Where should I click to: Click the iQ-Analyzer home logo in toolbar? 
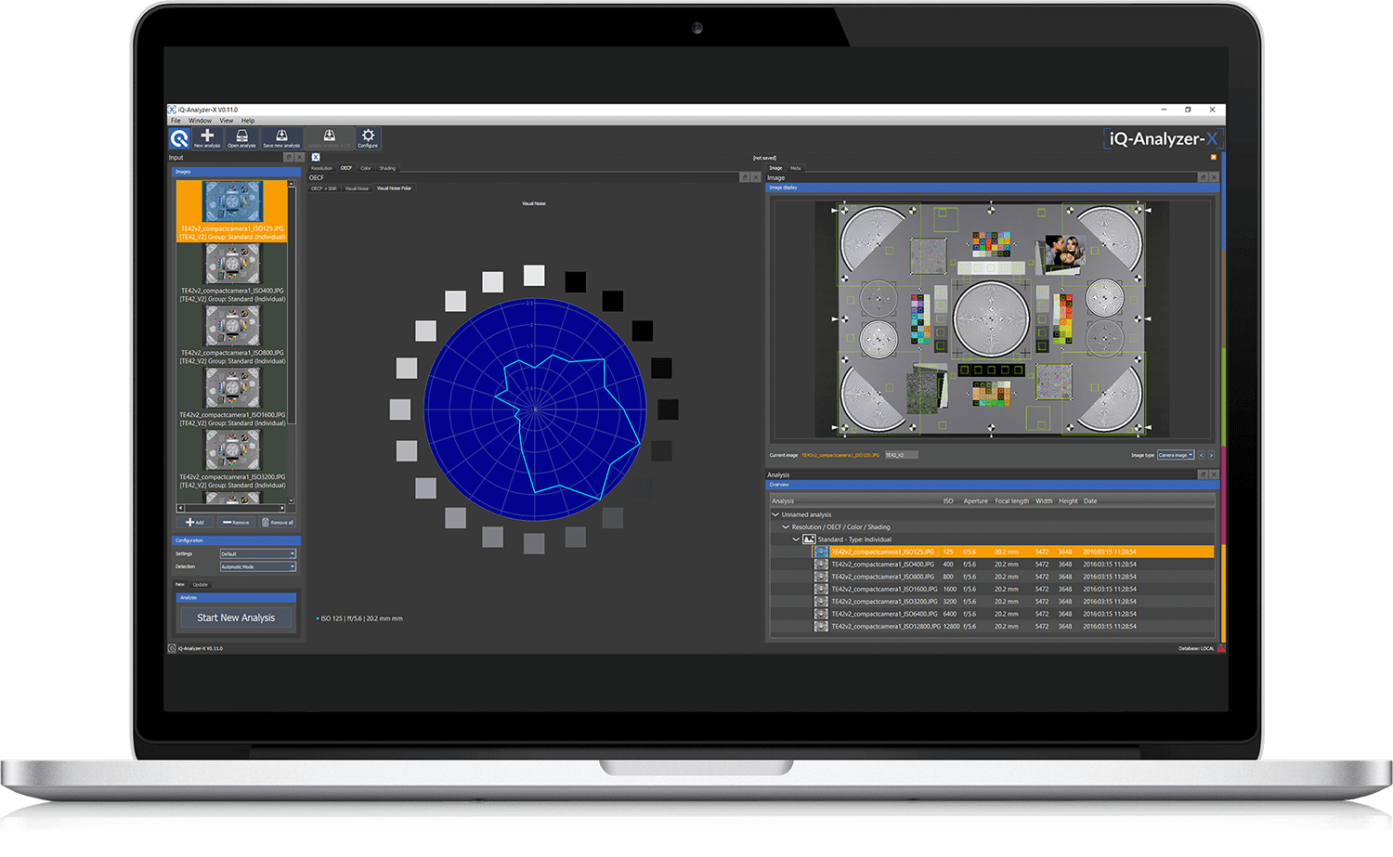(x=179, y=138)
